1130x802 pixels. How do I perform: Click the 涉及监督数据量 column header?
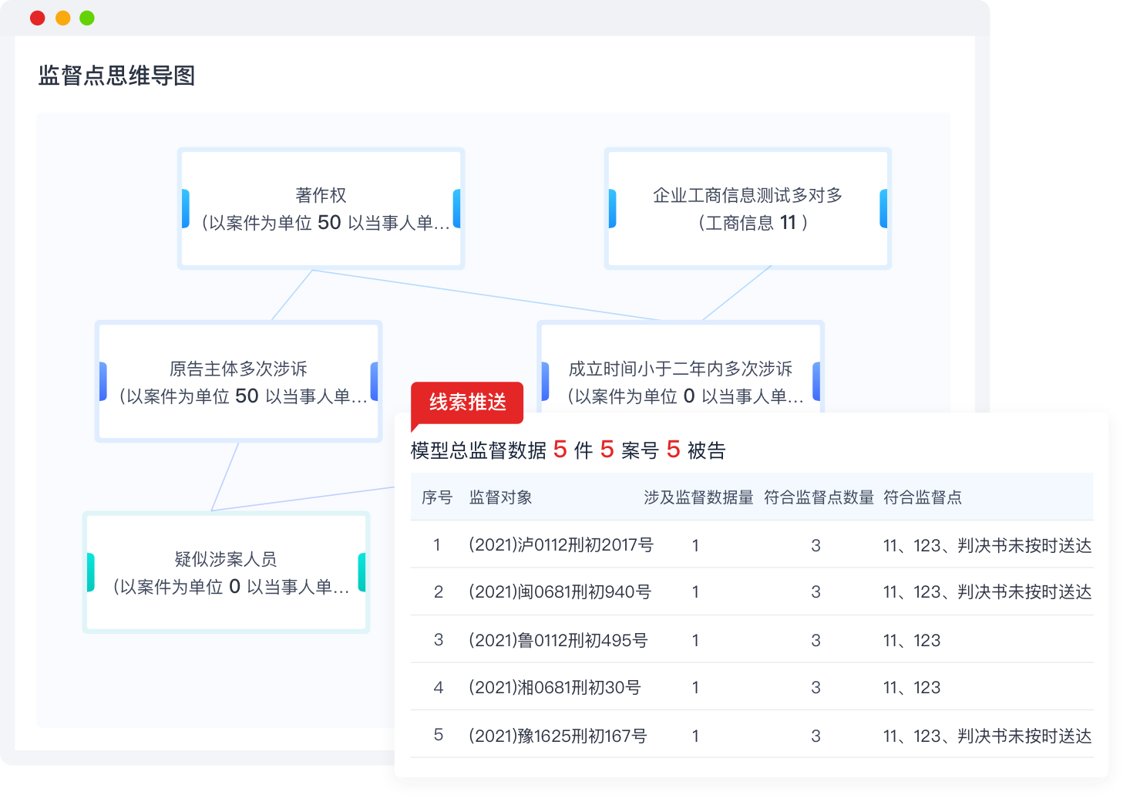click(x=698, y=497)
